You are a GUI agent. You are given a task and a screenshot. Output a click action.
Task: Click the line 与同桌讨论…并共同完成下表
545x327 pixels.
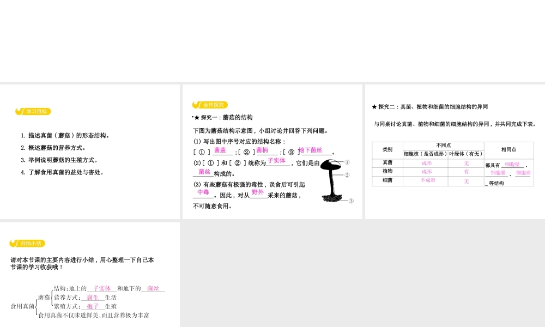(455, 124)
